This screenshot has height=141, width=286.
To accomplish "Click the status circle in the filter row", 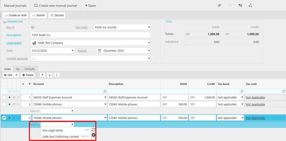I will [9, 91].
